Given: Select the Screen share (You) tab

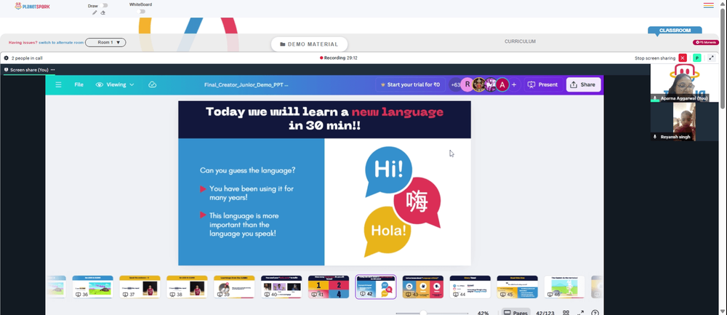Looking at the screenshot, I should (x=29, y=70).
